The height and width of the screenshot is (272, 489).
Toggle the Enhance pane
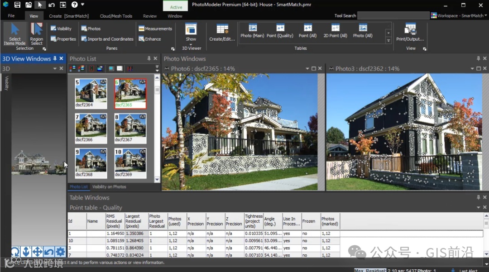point(150,39)
